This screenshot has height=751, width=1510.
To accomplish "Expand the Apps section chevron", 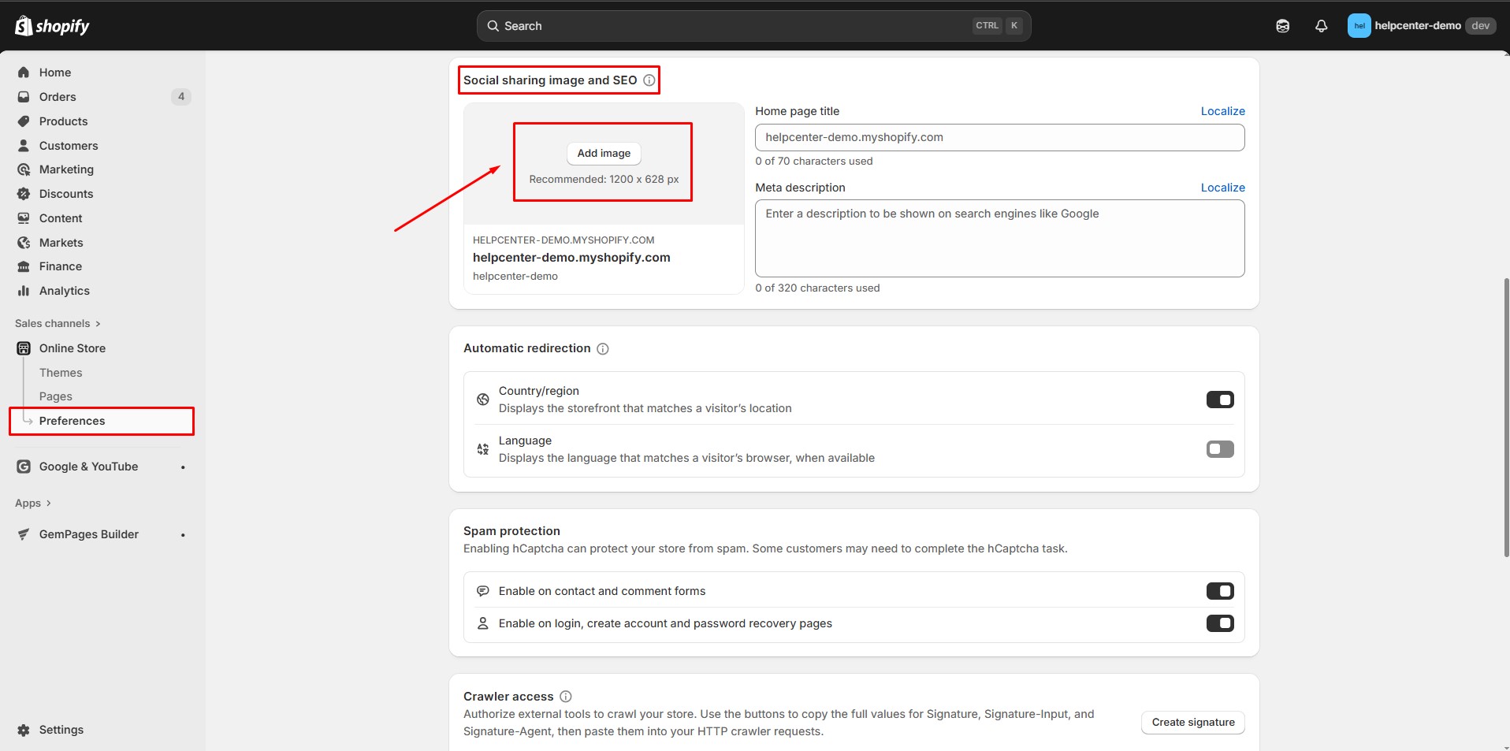I will (x=48, y=504).
